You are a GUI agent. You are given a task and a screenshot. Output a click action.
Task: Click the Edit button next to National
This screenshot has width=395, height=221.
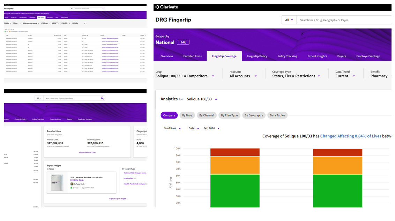point(183,42)
